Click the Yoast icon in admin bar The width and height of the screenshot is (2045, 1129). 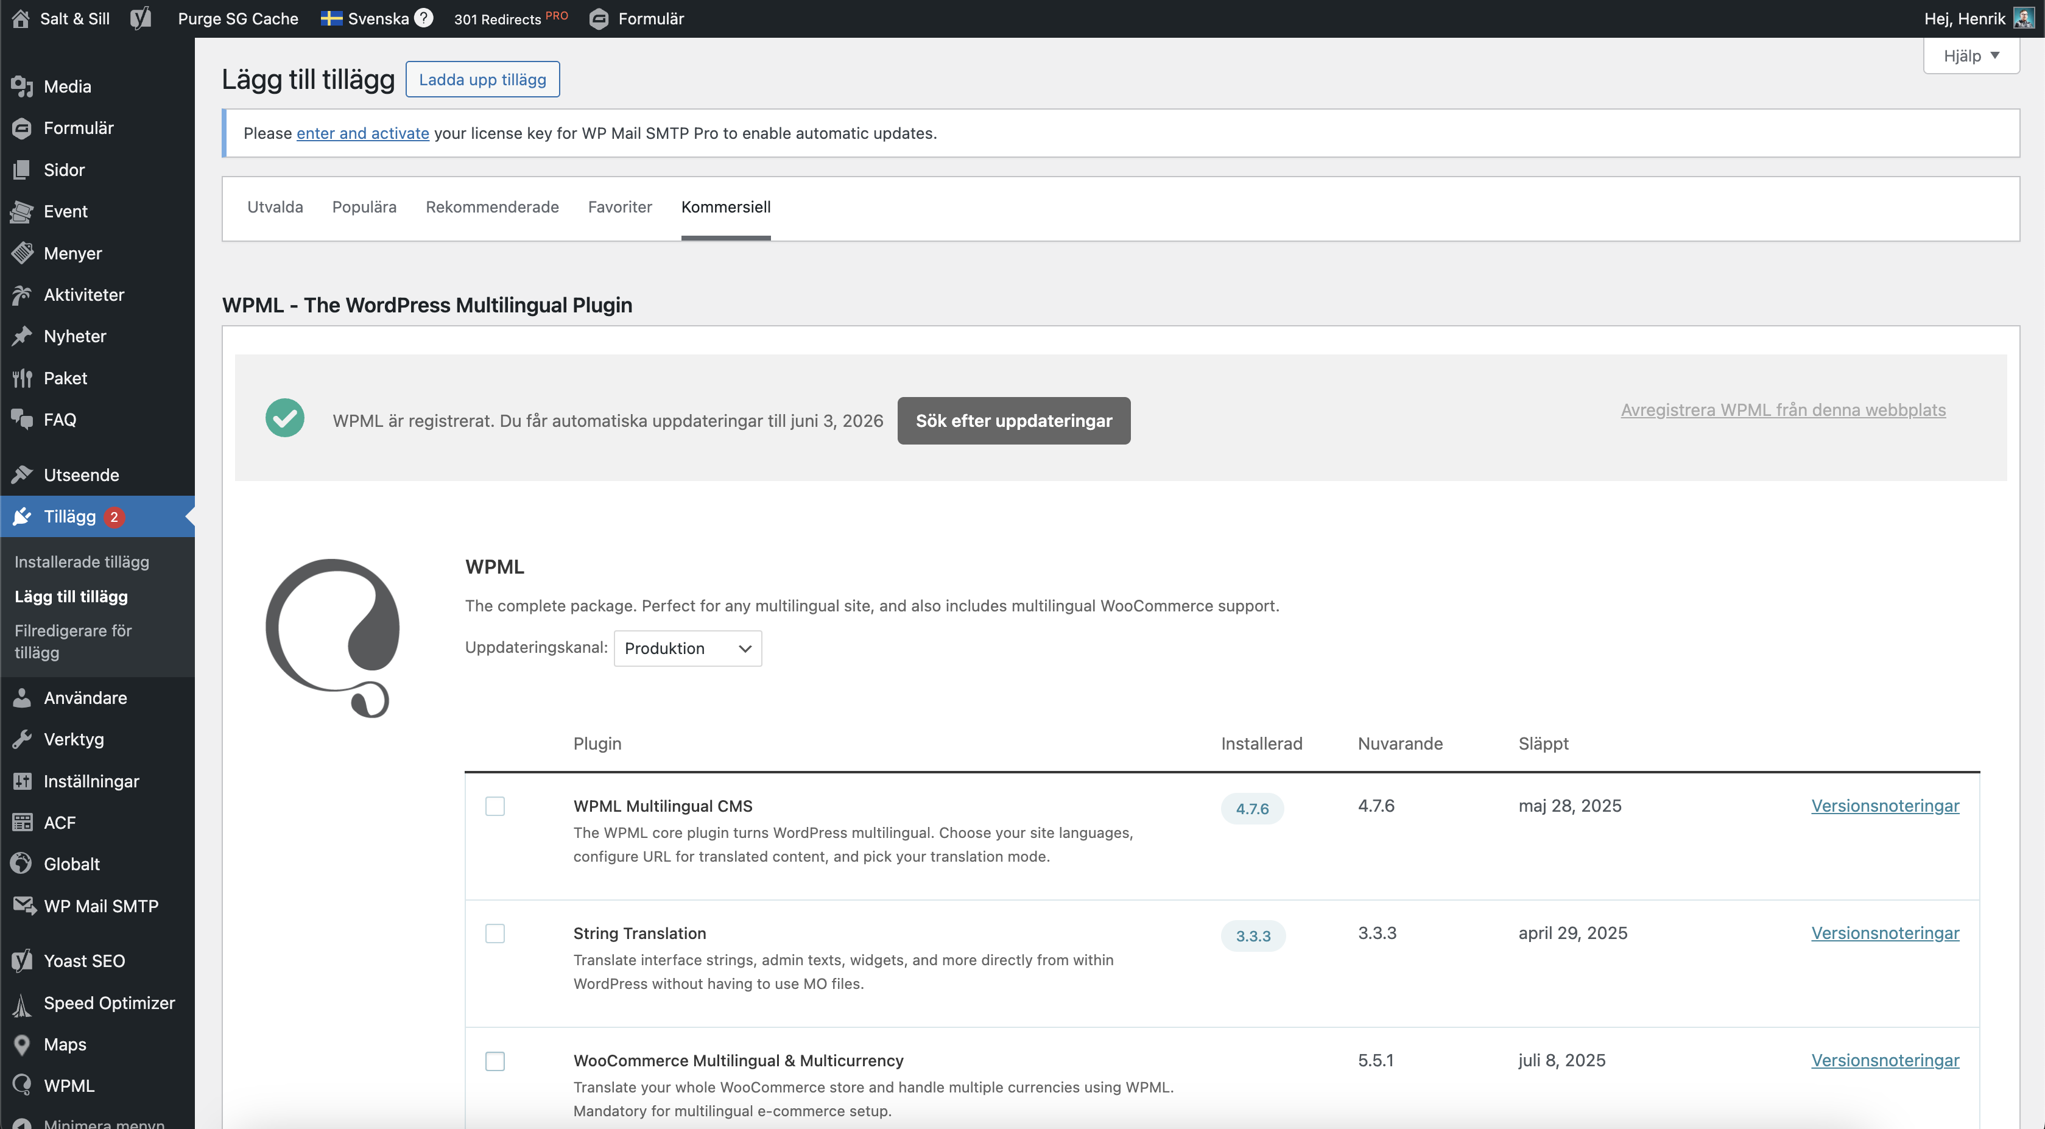click(x=141, y=18)
